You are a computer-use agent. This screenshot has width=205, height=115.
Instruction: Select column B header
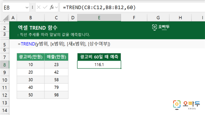click(x=31, y=18)
